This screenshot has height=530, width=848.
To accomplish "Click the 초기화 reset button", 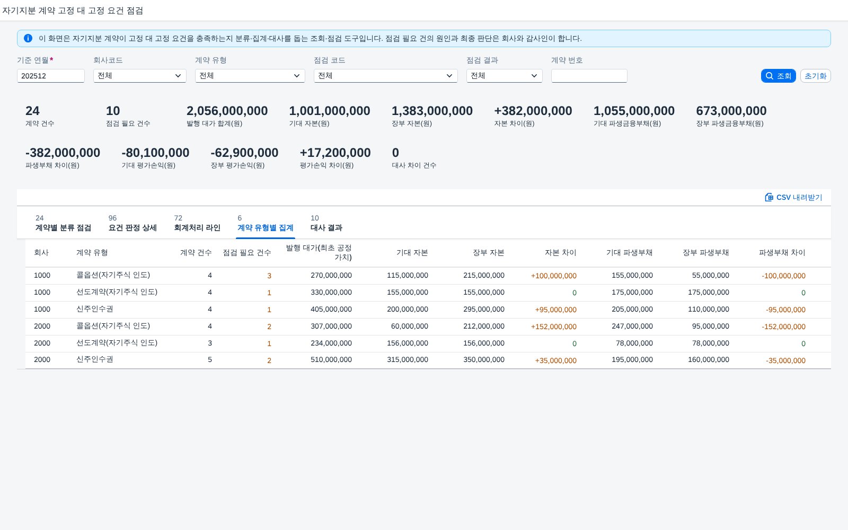I will (x=816, y=76).
